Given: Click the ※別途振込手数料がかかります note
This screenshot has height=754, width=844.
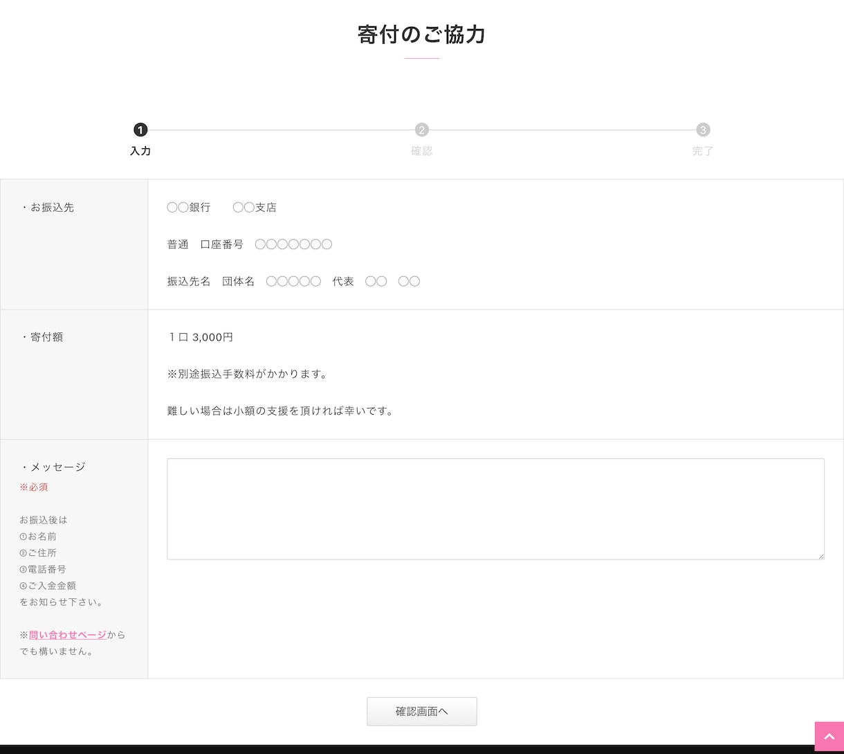Looking at the screenshot, I should [248, 374].
